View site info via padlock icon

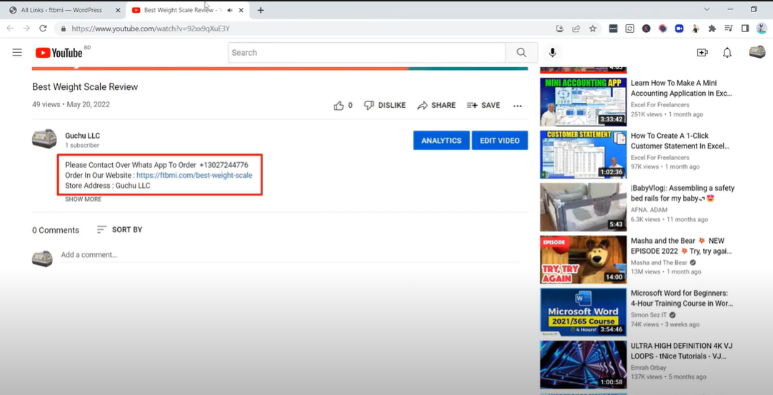tap(63, 29)
